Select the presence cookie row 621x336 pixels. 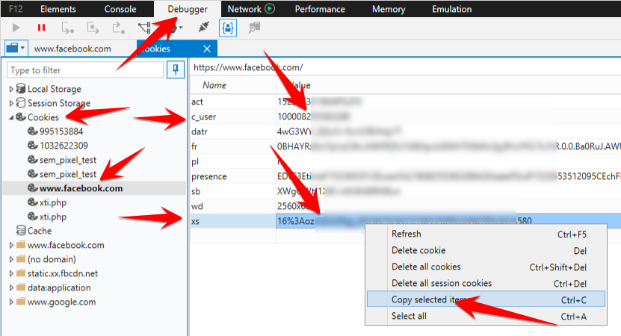tap(406, 176)
